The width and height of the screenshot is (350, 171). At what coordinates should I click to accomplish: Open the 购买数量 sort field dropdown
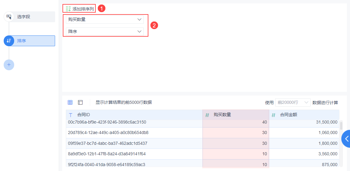click(x=105, y=19)
